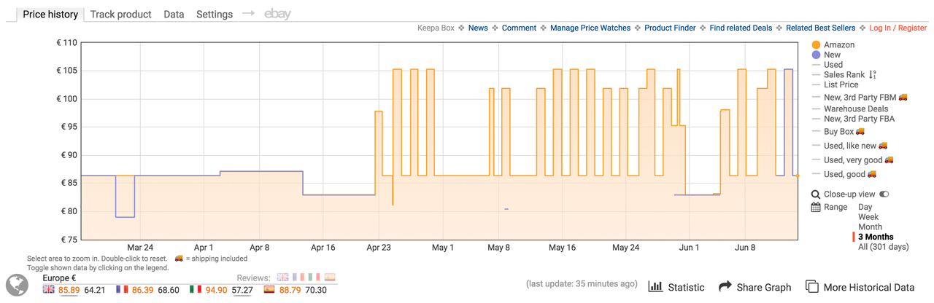Click truck icon beside New, 3rd Party FBM
The image size is (934, 303).
903,97
